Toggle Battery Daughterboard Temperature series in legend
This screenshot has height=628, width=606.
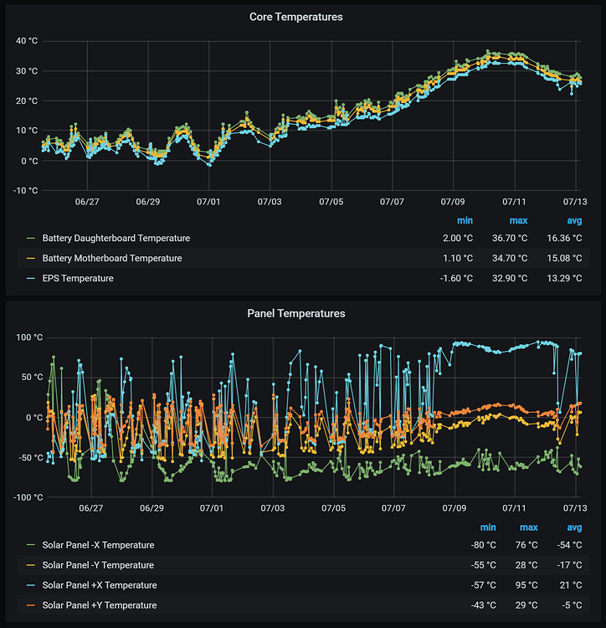pos(116,239)
